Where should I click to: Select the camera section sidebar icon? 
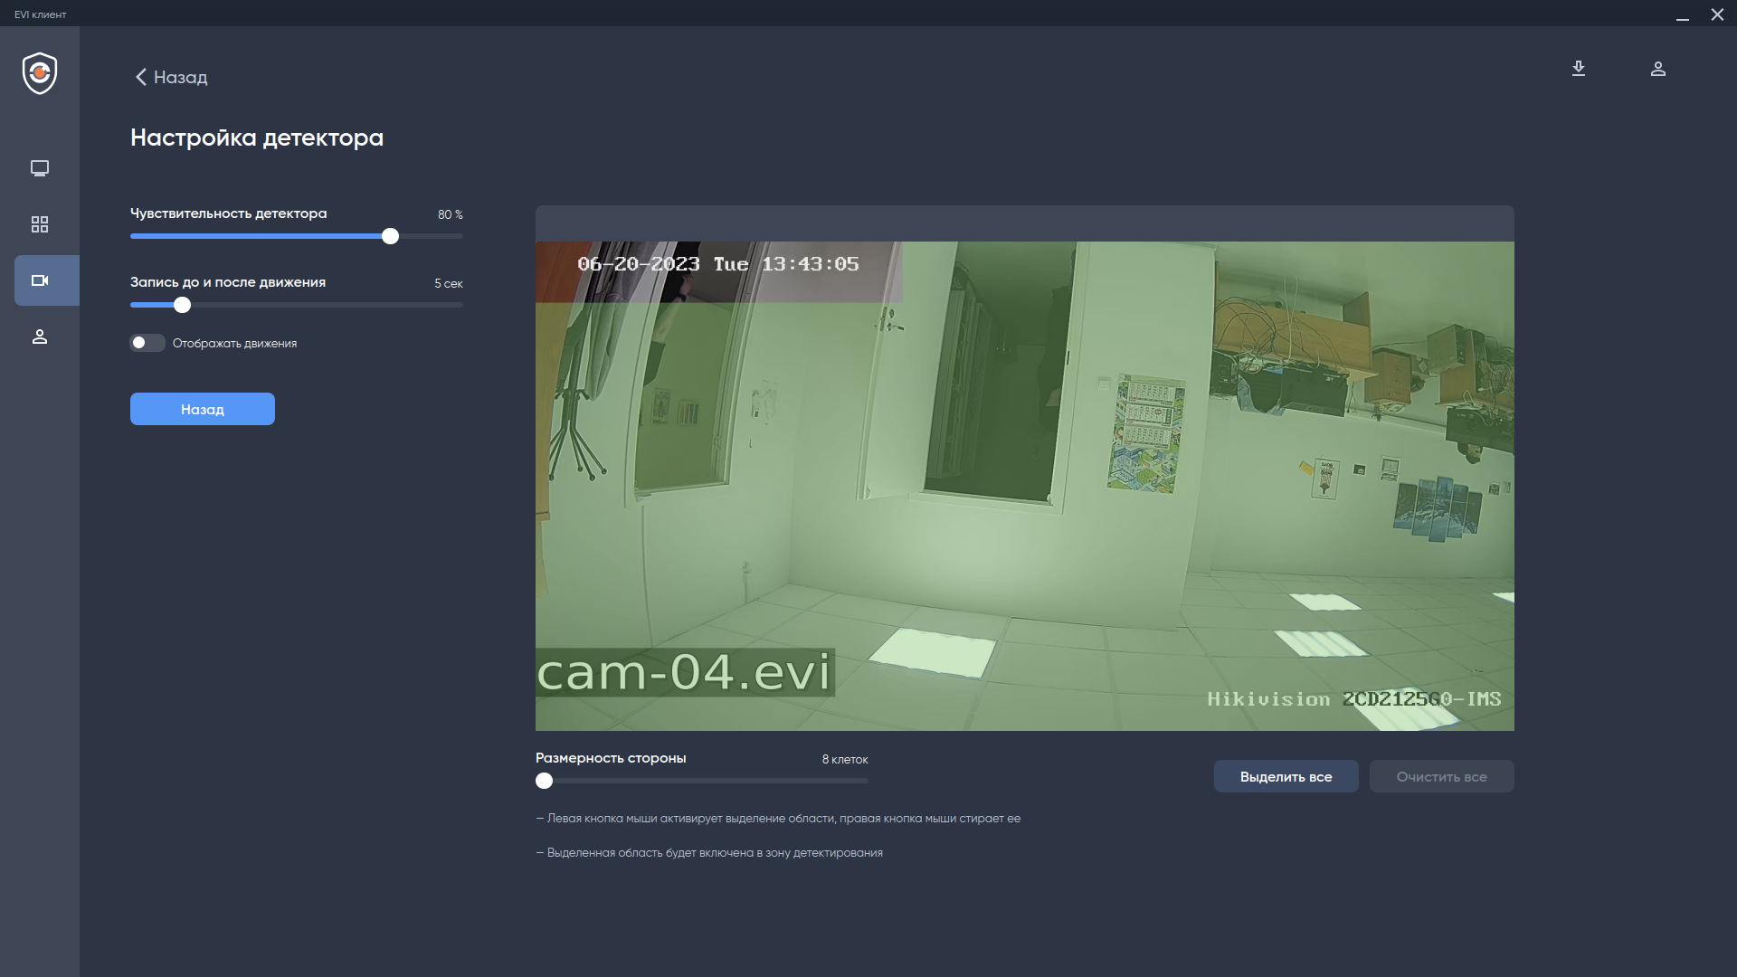[x=40, y=280]
